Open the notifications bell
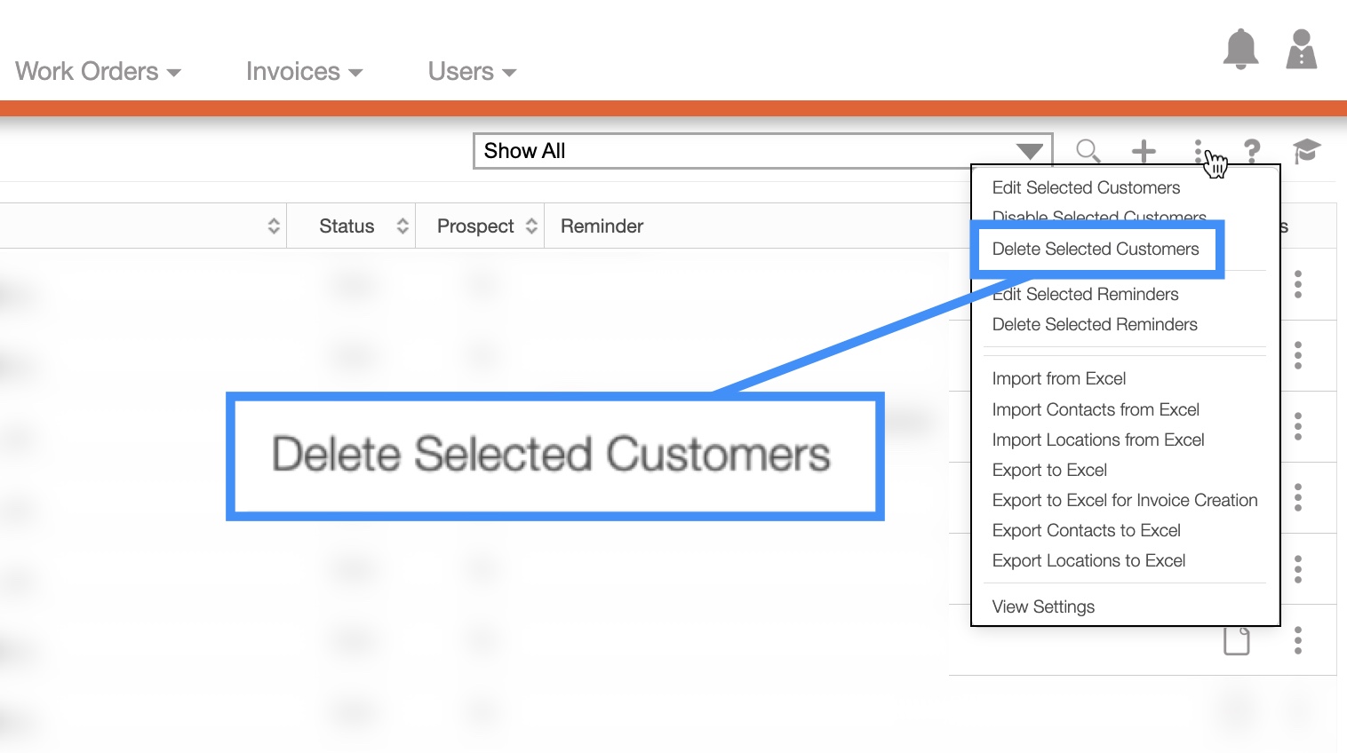 click(1240, 49)
